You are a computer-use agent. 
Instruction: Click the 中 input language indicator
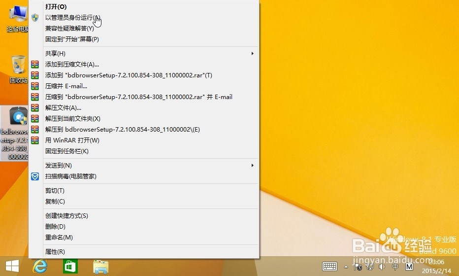point(395,267)
